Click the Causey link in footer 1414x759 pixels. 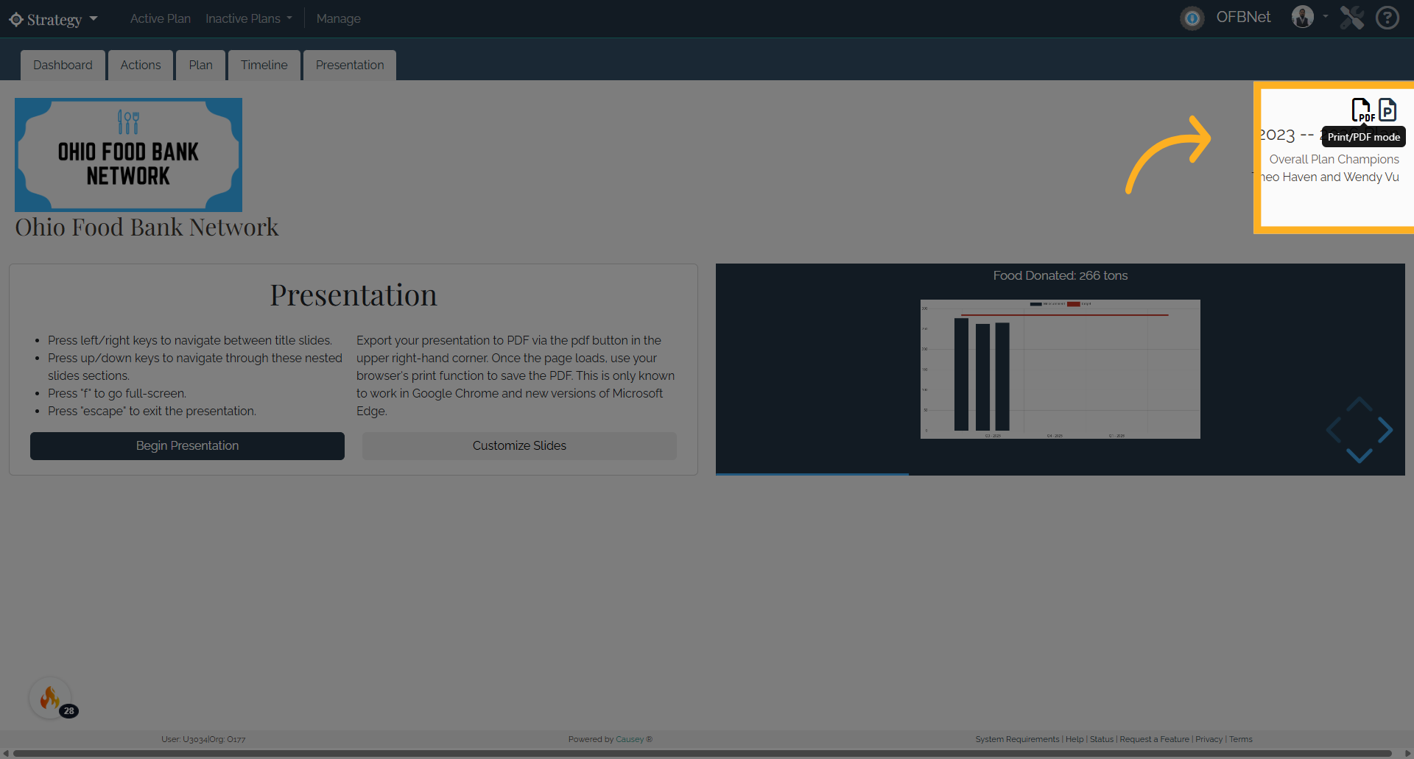pyautogui.click(x=630, y=739)
